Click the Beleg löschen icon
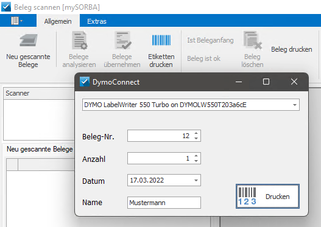The image size is (321, 227). pyautogui.click(x=253, y=40)
